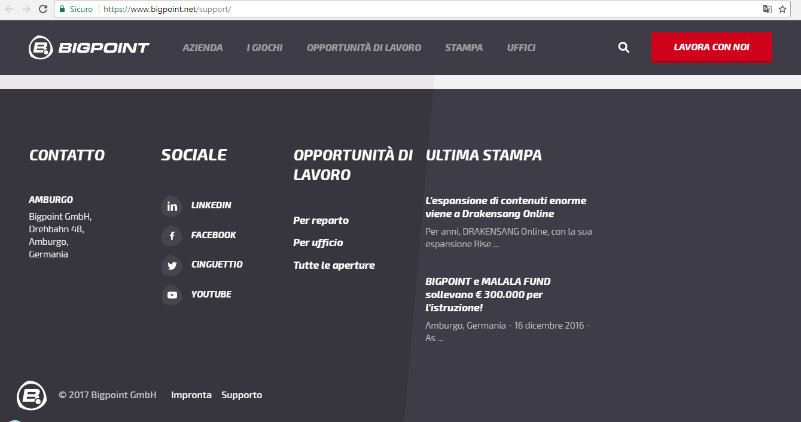Click the Facebook circular icon
The image size is (801, 422).
pos(172,236)
